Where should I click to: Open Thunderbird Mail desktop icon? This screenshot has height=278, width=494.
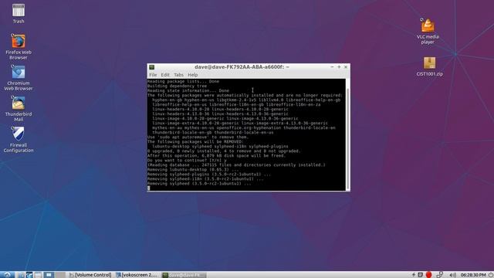(x=19, y=109)
